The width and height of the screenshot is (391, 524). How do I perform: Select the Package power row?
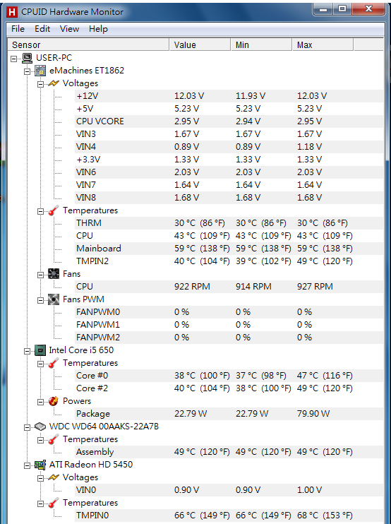tap(229, 414)
